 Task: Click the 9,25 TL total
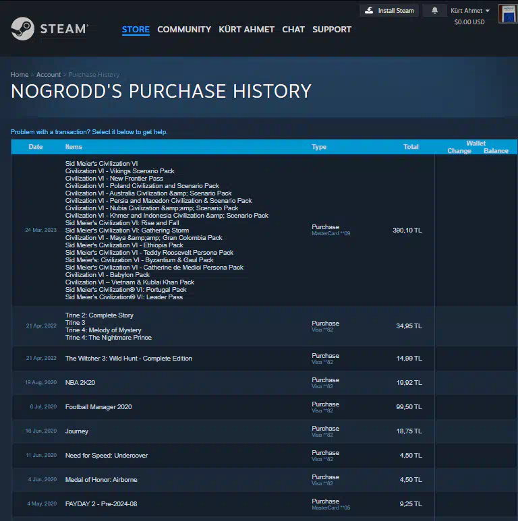click(x=411, y=503)
